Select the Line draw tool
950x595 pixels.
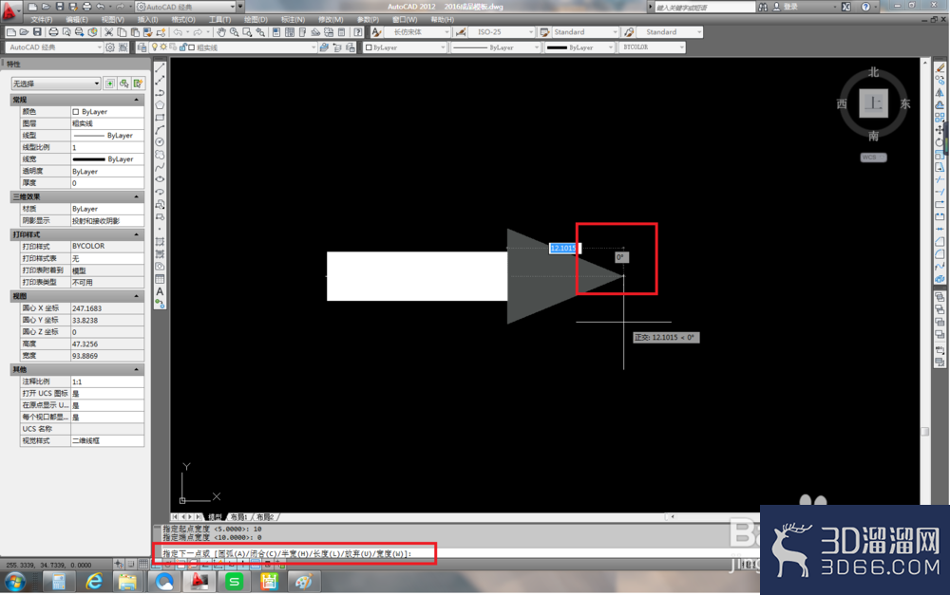[x=160, y=67]
